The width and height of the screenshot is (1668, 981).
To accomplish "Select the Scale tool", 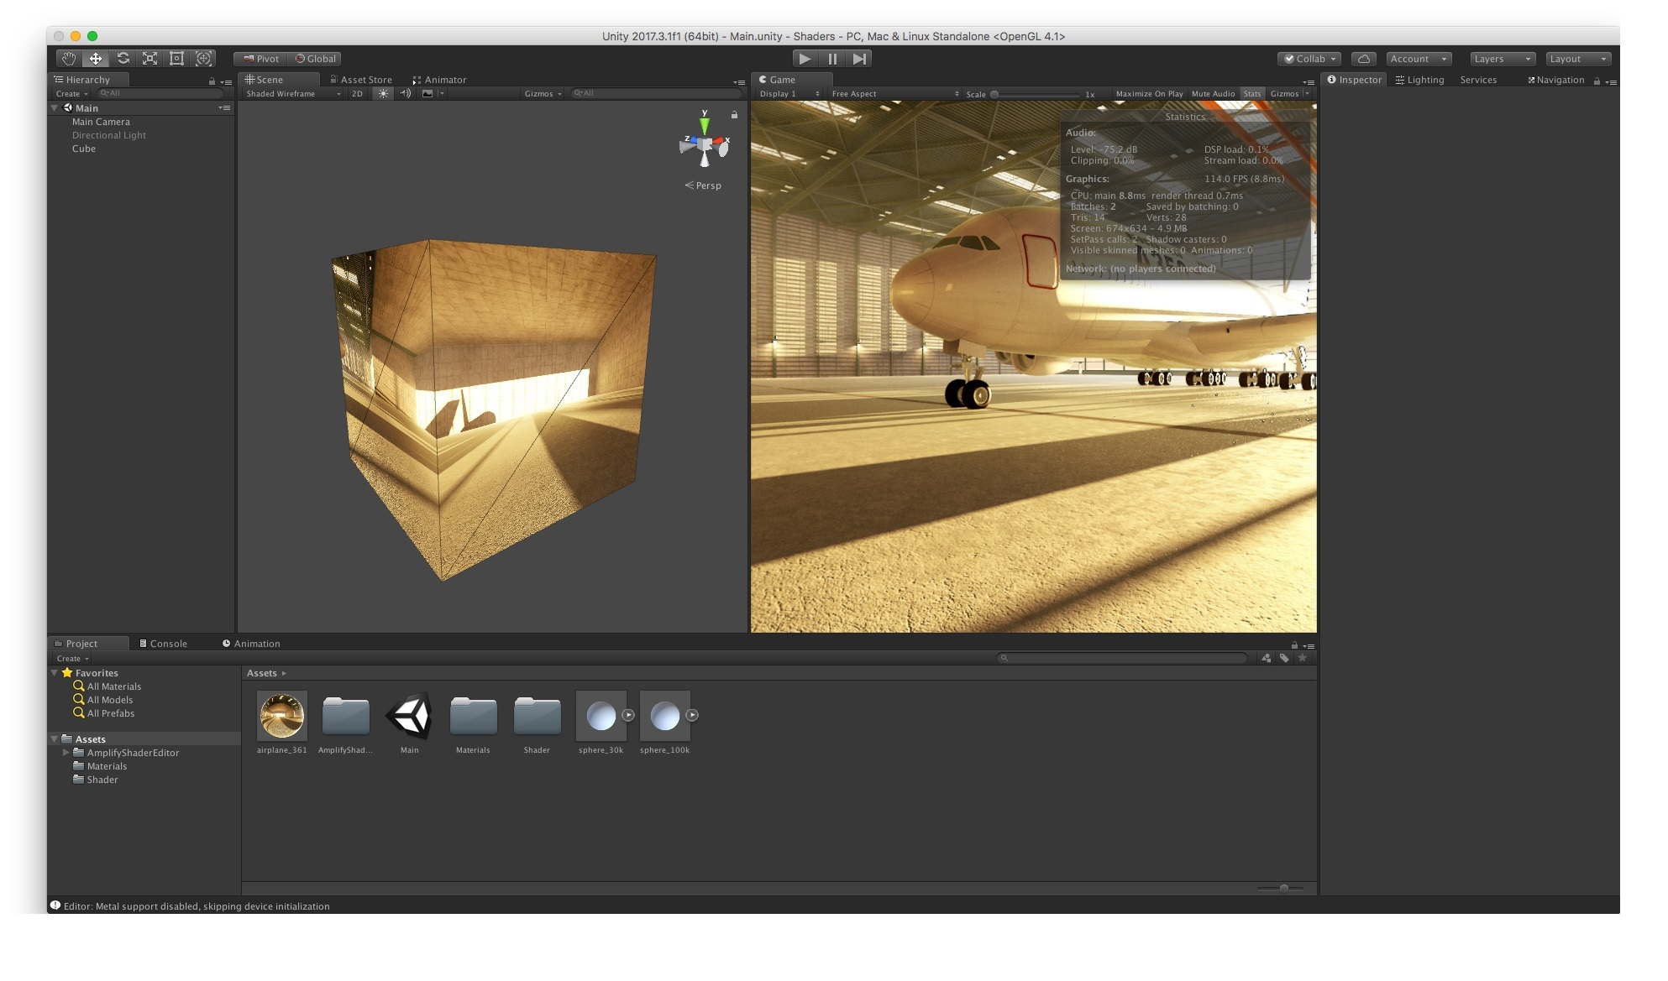I will [149, 58].
